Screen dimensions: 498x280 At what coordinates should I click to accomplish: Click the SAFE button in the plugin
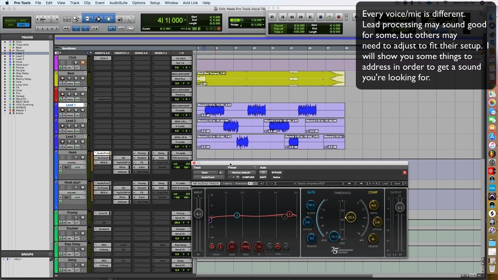point(263,177)
